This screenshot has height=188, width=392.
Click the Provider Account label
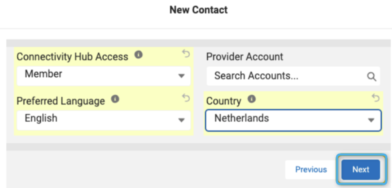click(245, 57)
